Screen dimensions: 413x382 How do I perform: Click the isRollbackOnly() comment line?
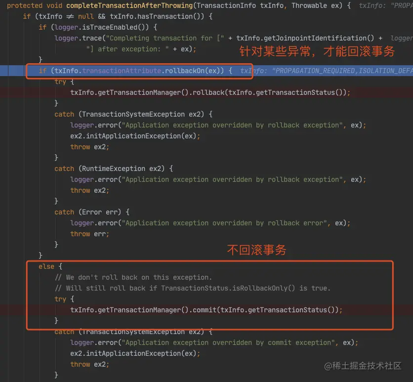(x=193, y=288)
